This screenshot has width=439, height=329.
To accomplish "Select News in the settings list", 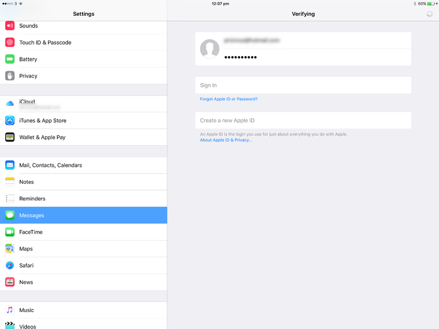I will click(x=84, y=282).
